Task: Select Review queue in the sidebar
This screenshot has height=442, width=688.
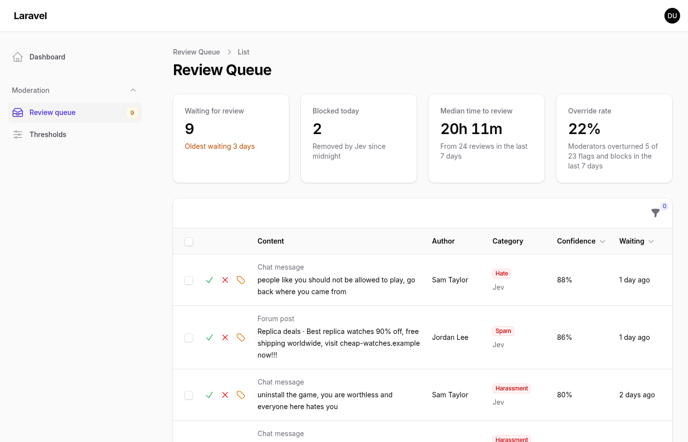Action: pos(75,112)
